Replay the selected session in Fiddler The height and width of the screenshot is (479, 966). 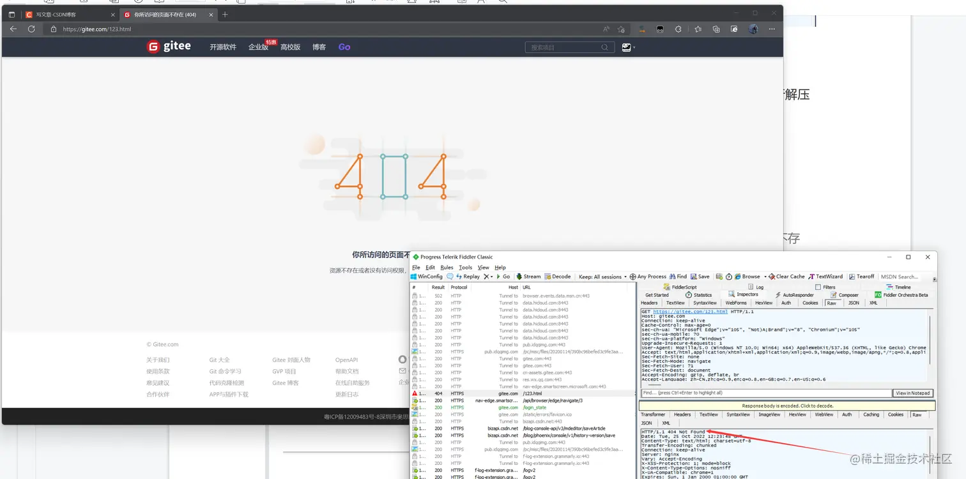point(468,277)
